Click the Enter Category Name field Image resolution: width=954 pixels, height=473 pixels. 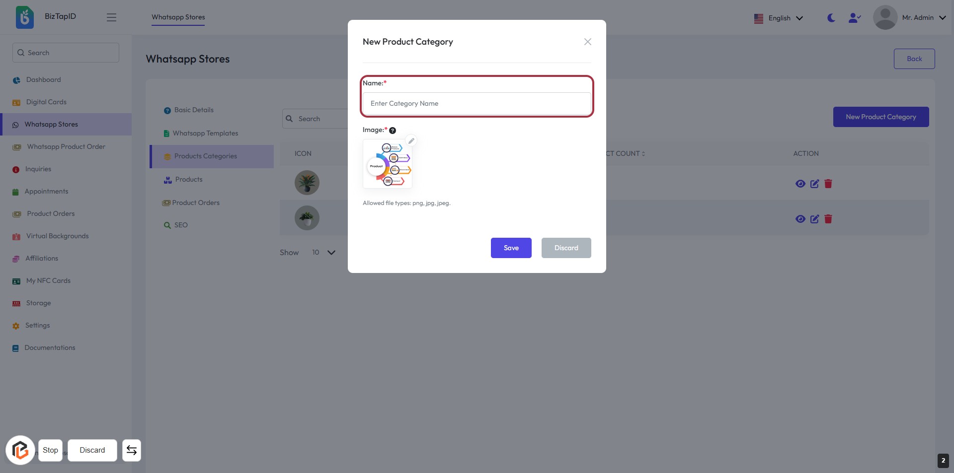(x=477, y=104)
